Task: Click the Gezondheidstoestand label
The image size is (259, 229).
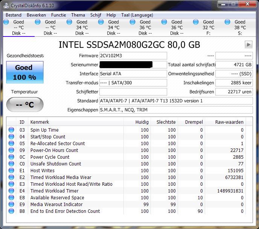Action: click(x=25, y=56)
